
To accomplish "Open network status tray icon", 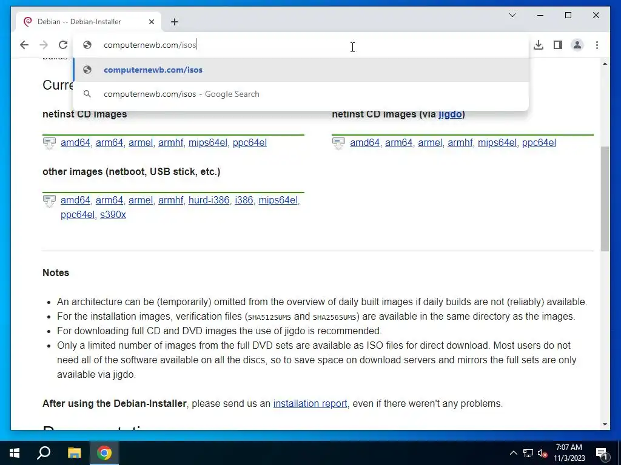I will coord(528,453).
